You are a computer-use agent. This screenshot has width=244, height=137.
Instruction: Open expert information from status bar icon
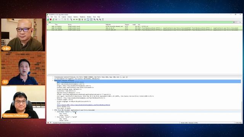[x=48, y=123]
